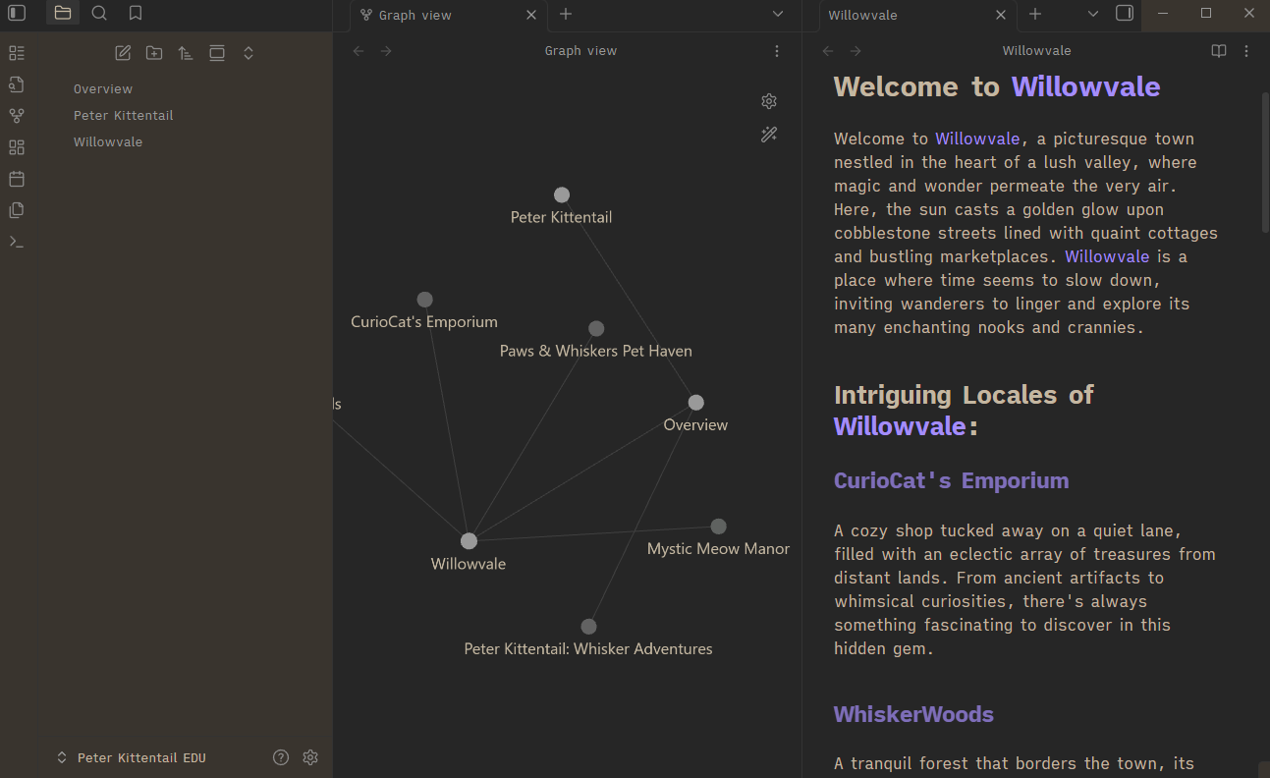Expand the tab list dropdown in graph pane

tap(778, 14)
